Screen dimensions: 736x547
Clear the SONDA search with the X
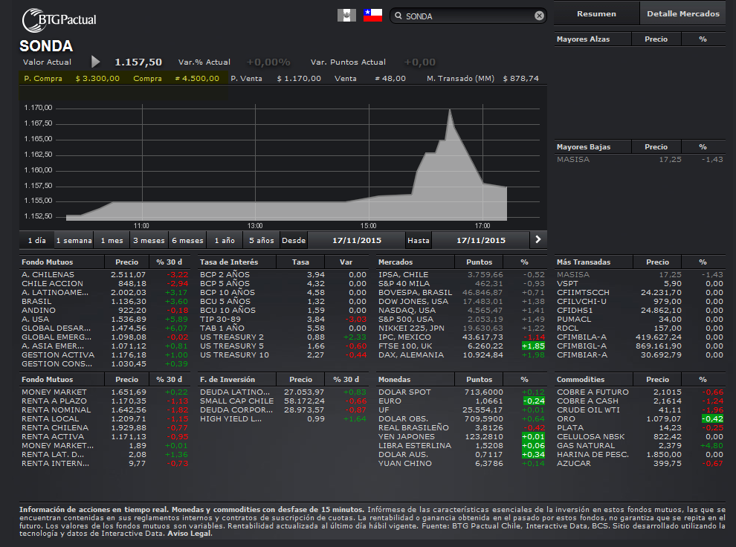pyautogui.click(x=539, y=16)
